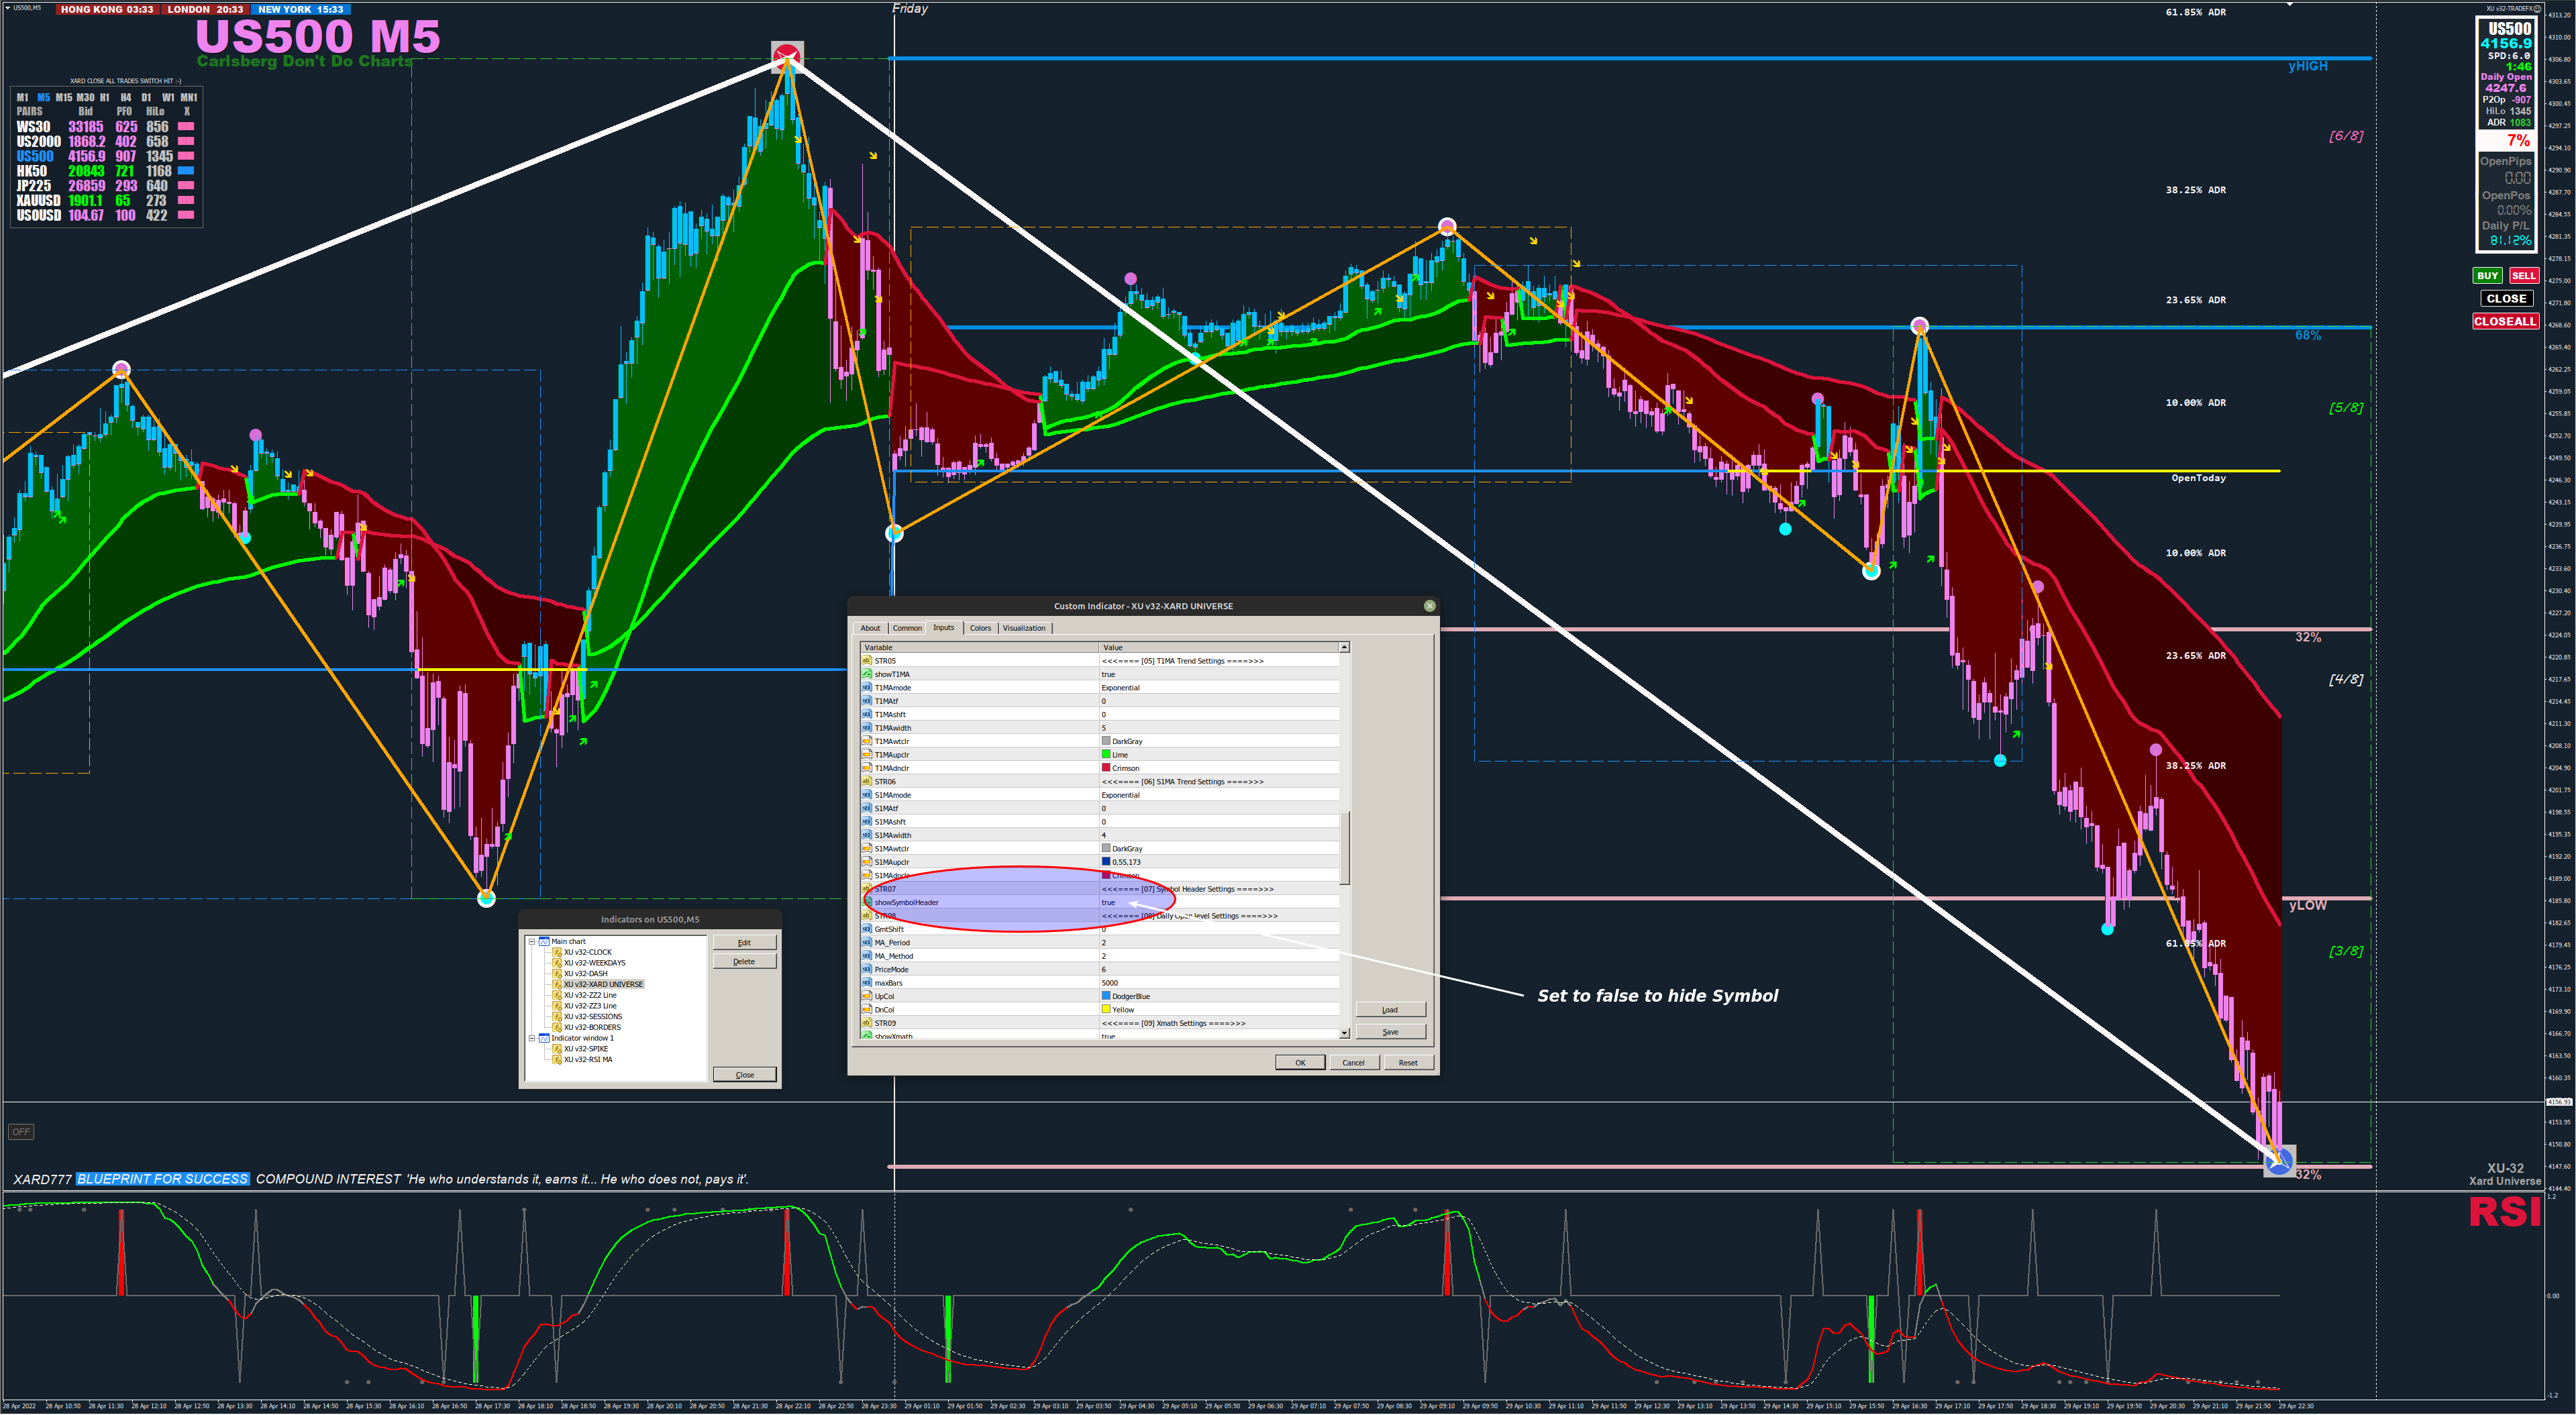2576x1415 pixels.
Task: Open the Visualization tab
Action: click(1024, 629)
